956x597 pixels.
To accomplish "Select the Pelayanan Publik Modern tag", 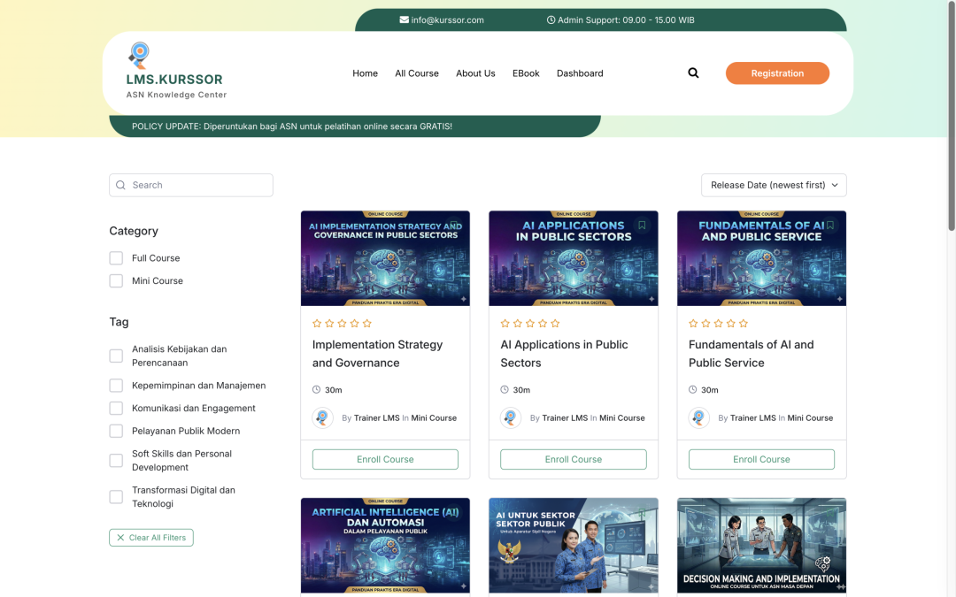I will [116, 431].
